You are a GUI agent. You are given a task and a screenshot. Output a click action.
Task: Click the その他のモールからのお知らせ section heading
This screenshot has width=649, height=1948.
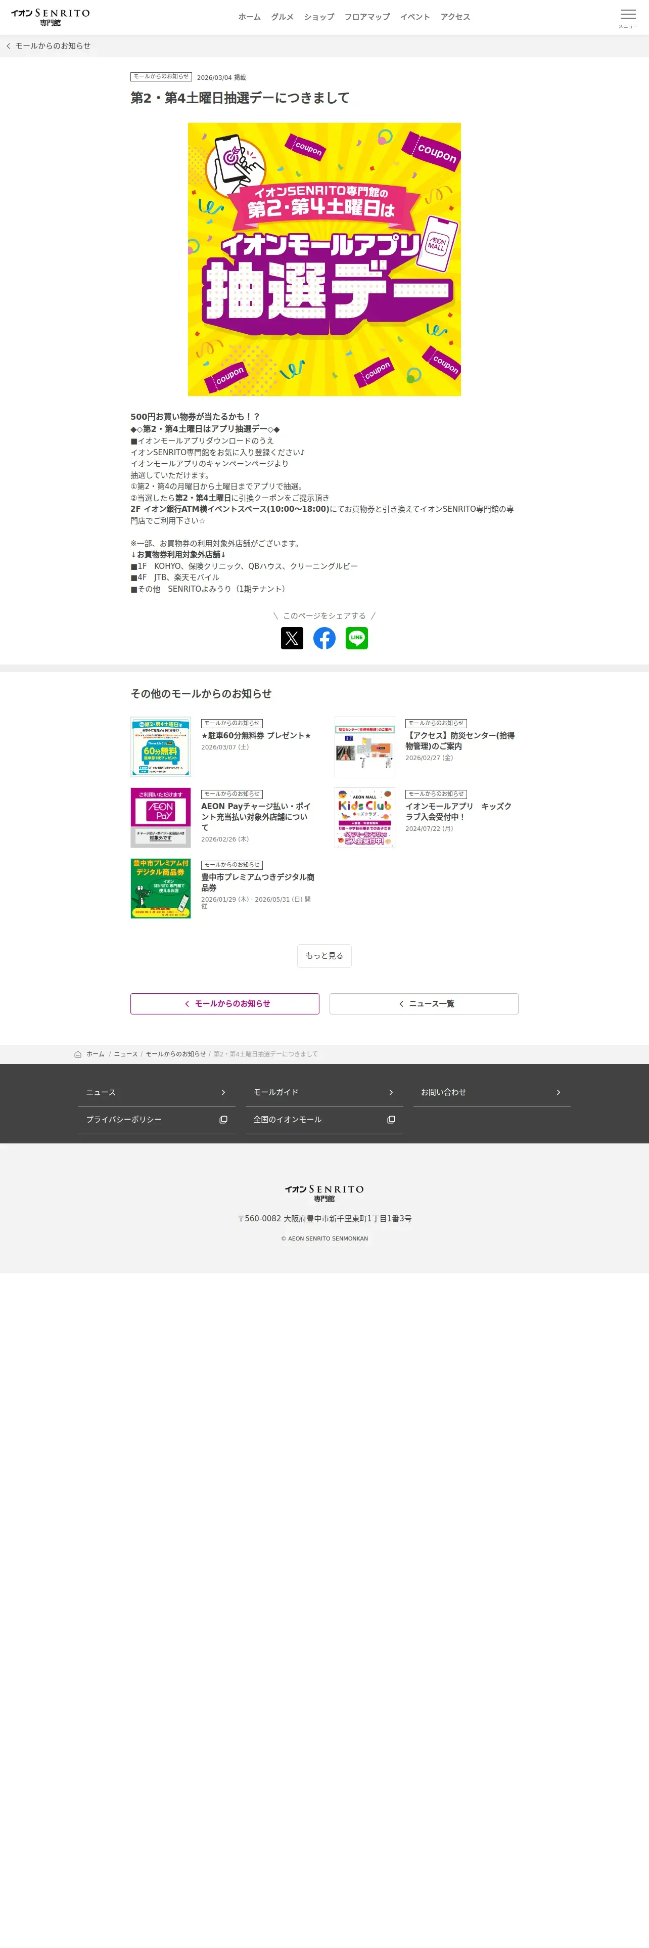point(201,693)
